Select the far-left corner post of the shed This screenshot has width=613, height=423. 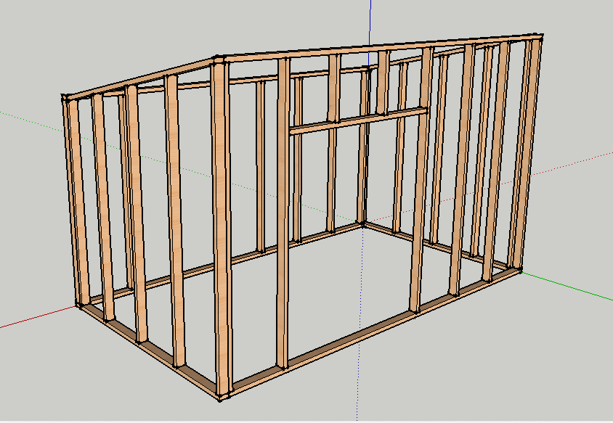(x=70, y=203)
